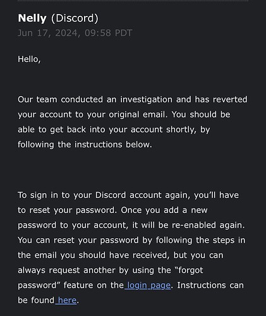
Task: Click the "(Discord)" label beside sender name
Action: coord(75,18)
